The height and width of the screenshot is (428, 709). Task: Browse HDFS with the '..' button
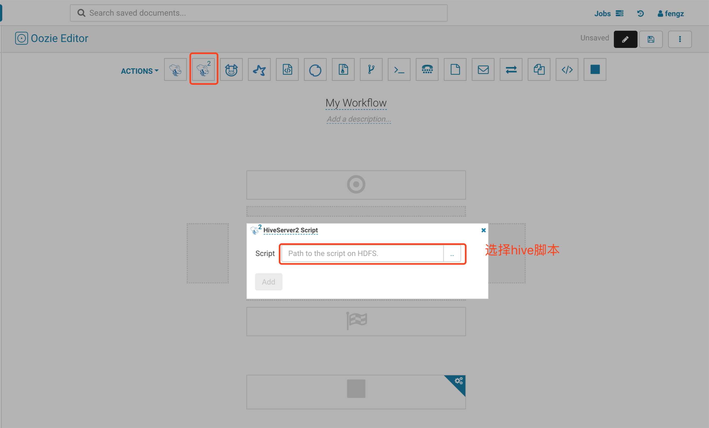click(x=452, y=253)
